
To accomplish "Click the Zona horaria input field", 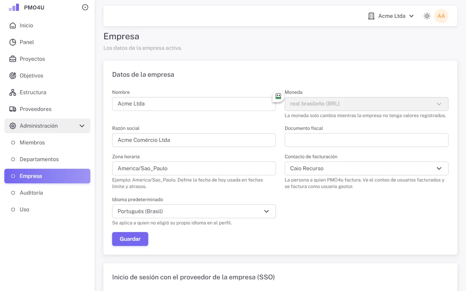I will [194, 168].
